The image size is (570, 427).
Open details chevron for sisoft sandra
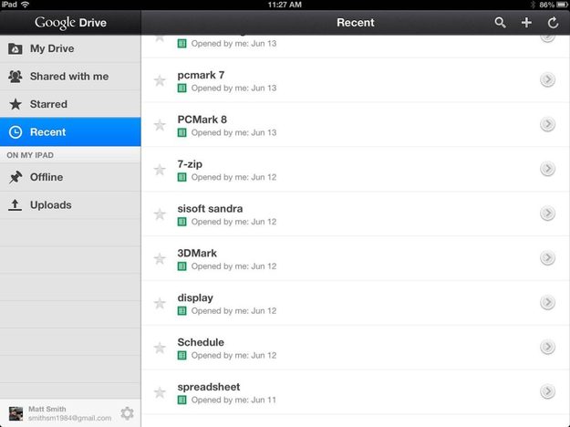tap(547, 213)
